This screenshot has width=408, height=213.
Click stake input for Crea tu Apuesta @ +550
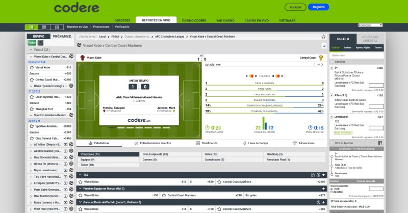[x=376, y=189]
